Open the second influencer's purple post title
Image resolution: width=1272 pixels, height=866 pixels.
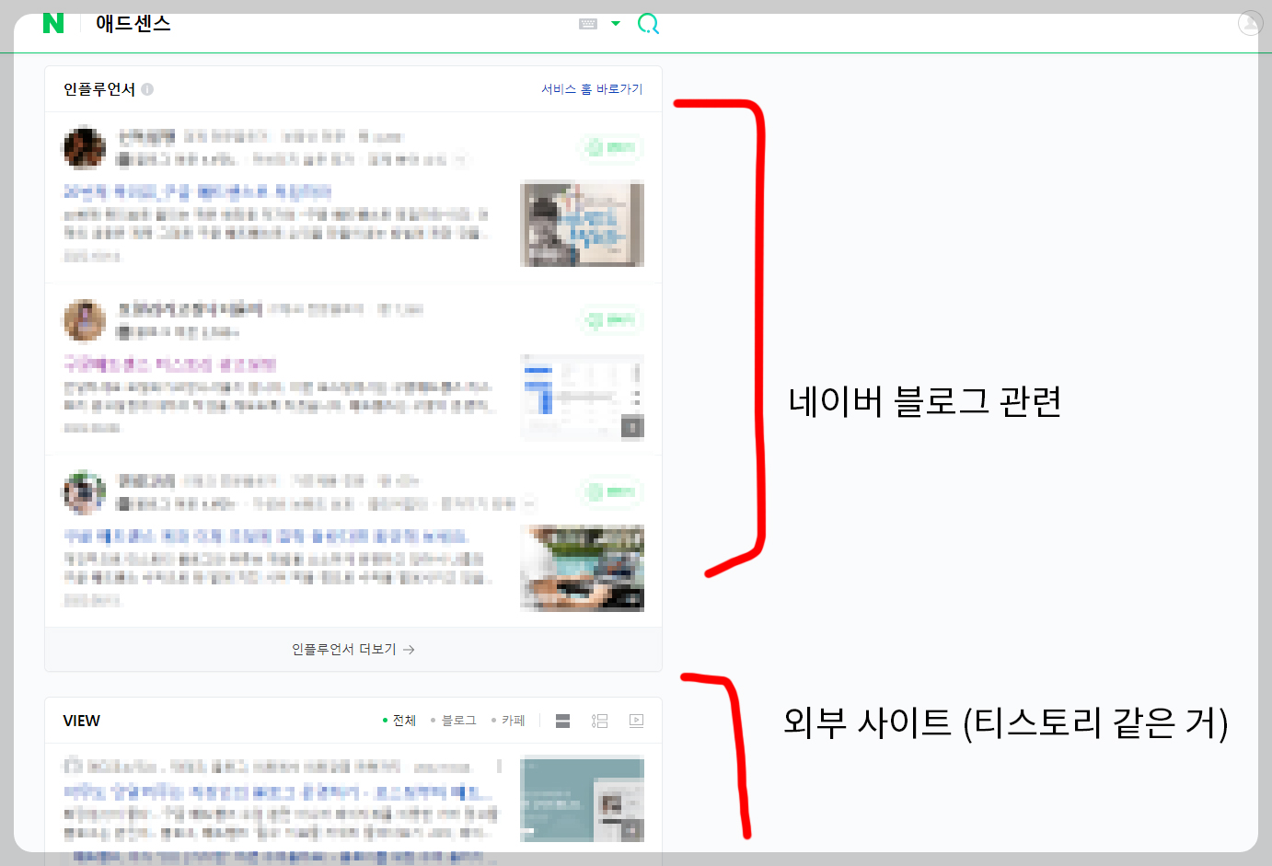pyautogui.click(x=169, y=364)
